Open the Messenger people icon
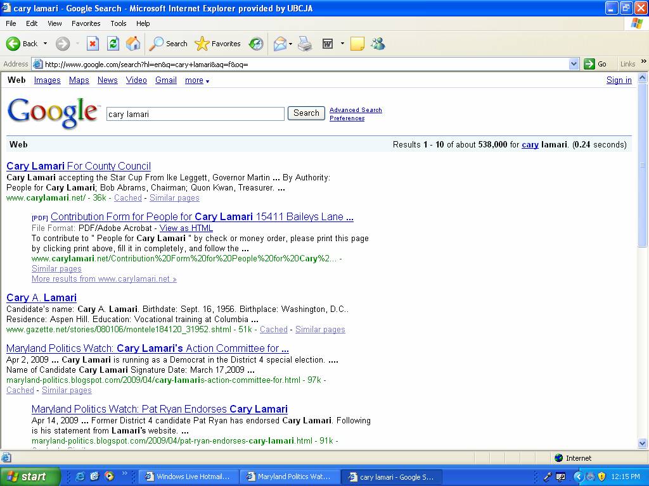The image size is (649, 486). [x=378, y=44]
